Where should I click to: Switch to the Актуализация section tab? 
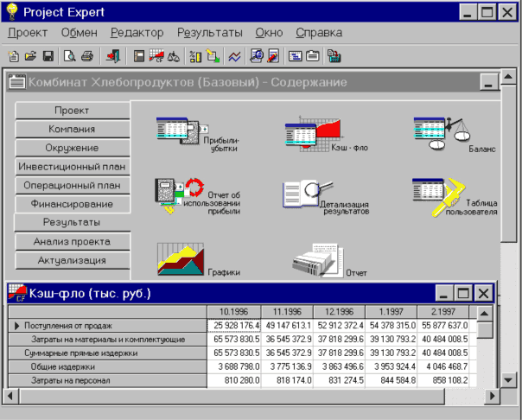click(x=73, y=260)
